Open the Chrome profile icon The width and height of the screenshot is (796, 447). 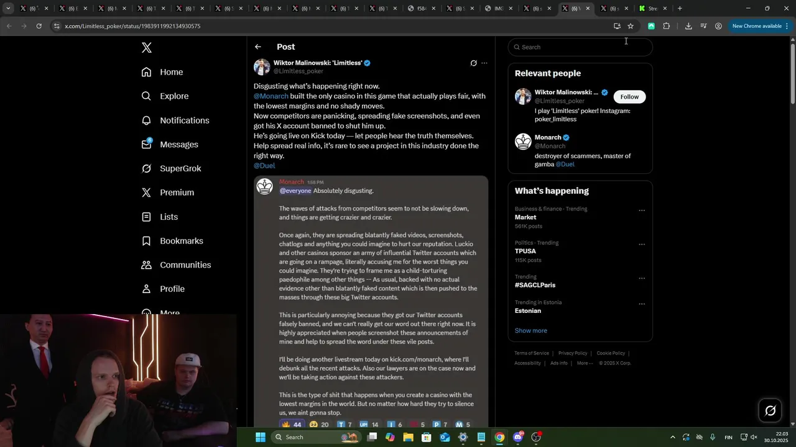click(x=718, y=26)
